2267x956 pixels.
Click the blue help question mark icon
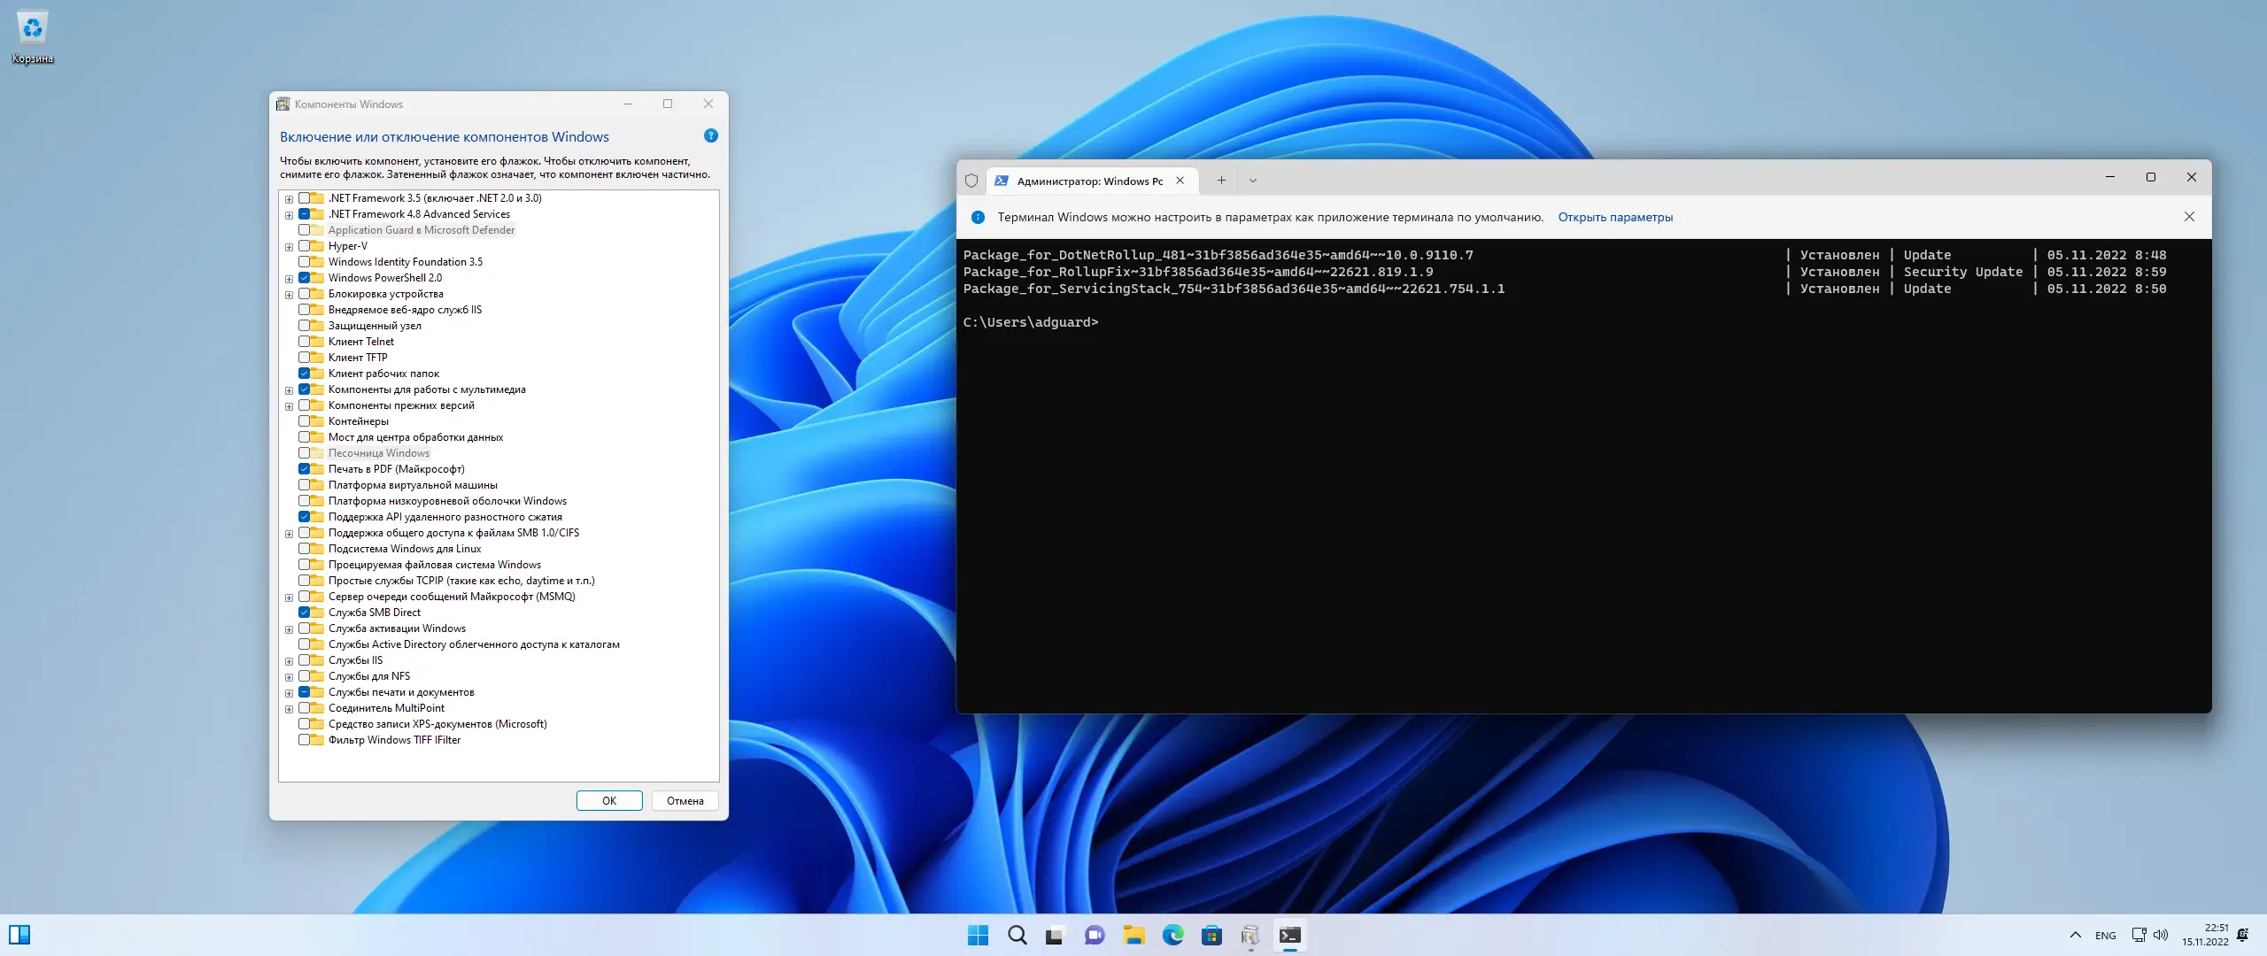point(710,135)
